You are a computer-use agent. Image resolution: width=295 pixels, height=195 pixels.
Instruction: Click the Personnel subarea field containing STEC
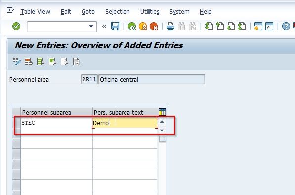56,123
